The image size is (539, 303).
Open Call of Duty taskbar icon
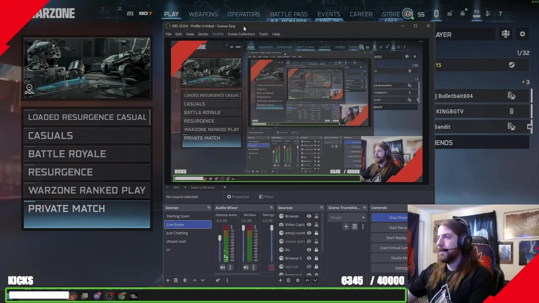tap(134, 296)
